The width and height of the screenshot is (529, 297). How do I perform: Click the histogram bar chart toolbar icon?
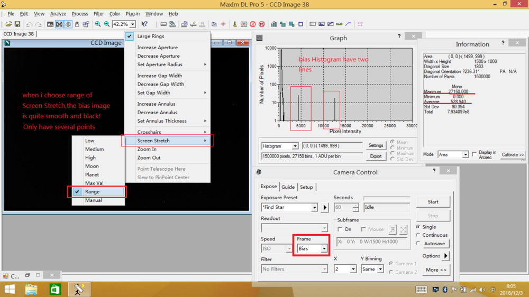click(273, 24)
